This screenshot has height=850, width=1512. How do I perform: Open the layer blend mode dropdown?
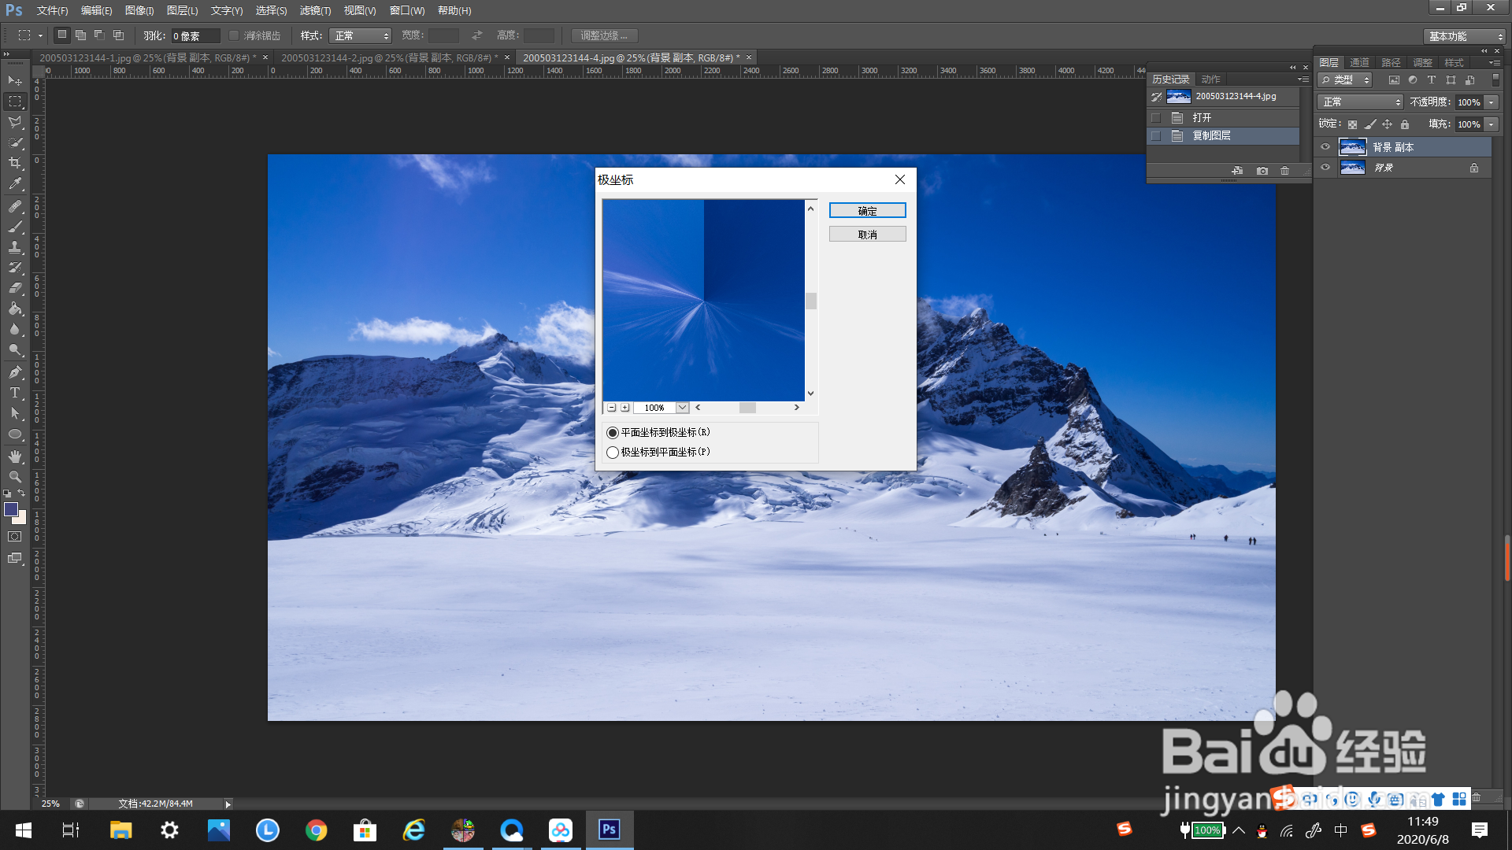[x=1361, y=102]
